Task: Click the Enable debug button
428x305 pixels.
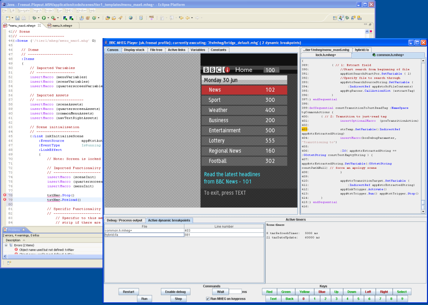Action: [175, 292]
